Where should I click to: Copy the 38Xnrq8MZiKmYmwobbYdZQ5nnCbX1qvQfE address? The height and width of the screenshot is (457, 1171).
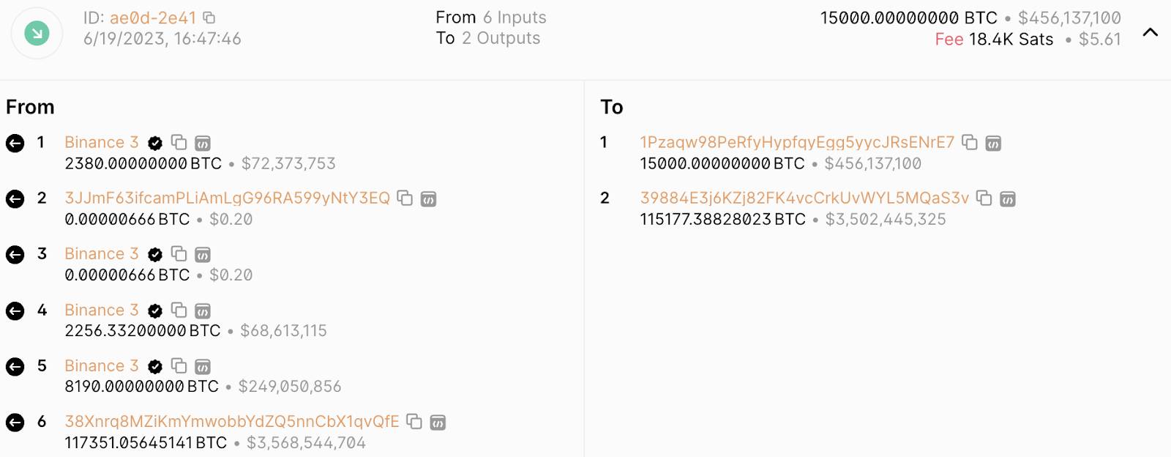coord(414,421)
